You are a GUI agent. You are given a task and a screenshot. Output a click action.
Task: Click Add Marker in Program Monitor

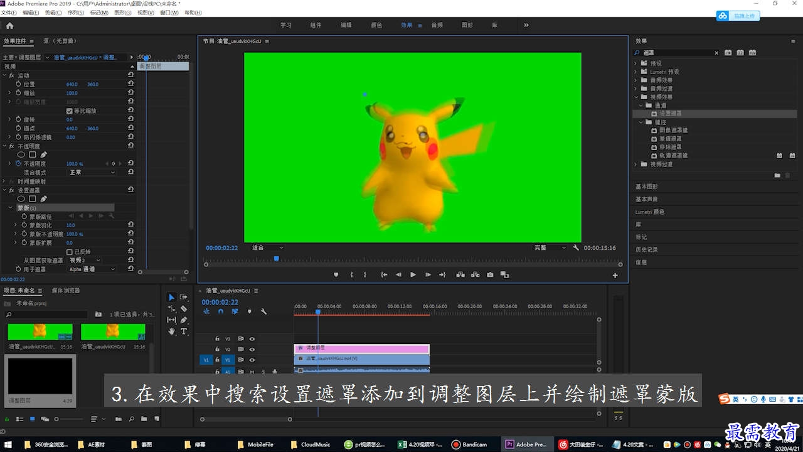[336, 274]
